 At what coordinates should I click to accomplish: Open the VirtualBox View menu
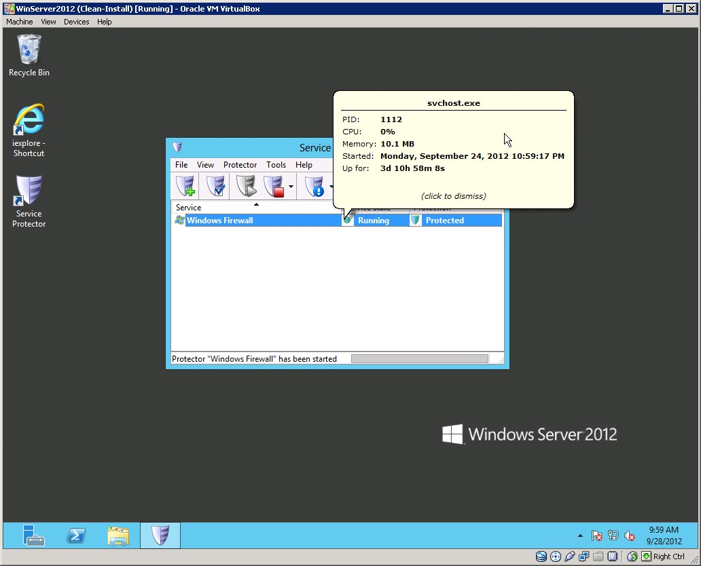click(x=48, y=22)
